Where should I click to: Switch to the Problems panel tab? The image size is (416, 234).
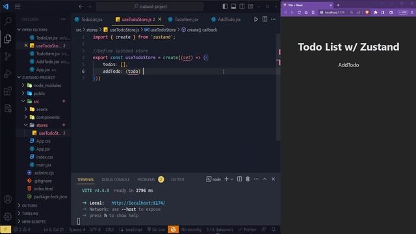pos(150,179)
